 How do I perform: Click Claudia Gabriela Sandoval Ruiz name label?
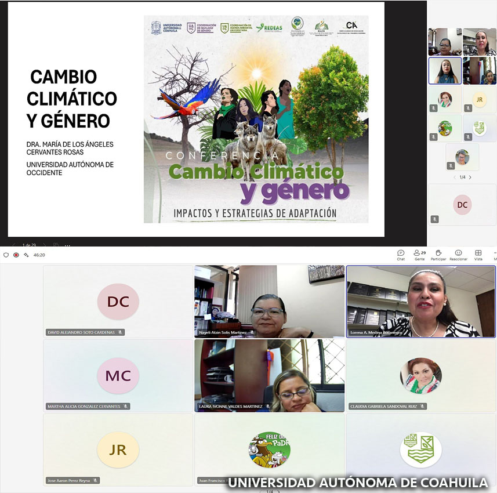(384, 407)
